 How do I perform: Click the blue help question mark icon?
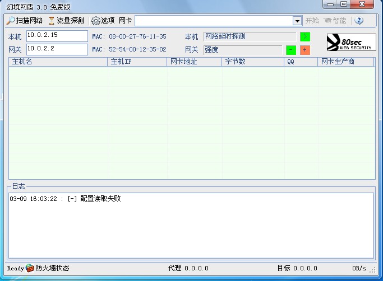point(359,21)
